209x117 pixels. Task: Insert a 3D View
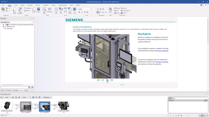click(75, 11)
